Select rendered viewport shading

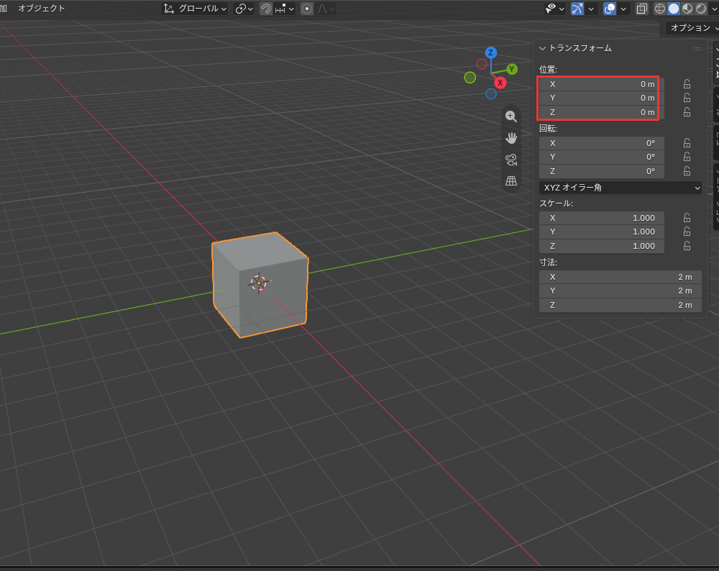(700, 9)
